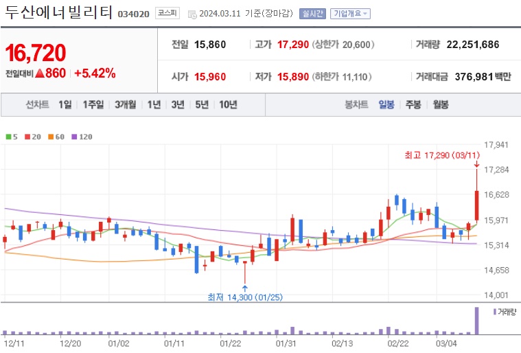
Task: Click the 17,941 price axis label
Action: pos(496,145)
